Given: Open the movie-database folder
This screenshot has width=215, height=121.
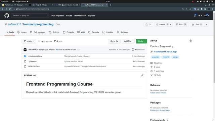Looking at the screenshot, I should coord(35,56).
